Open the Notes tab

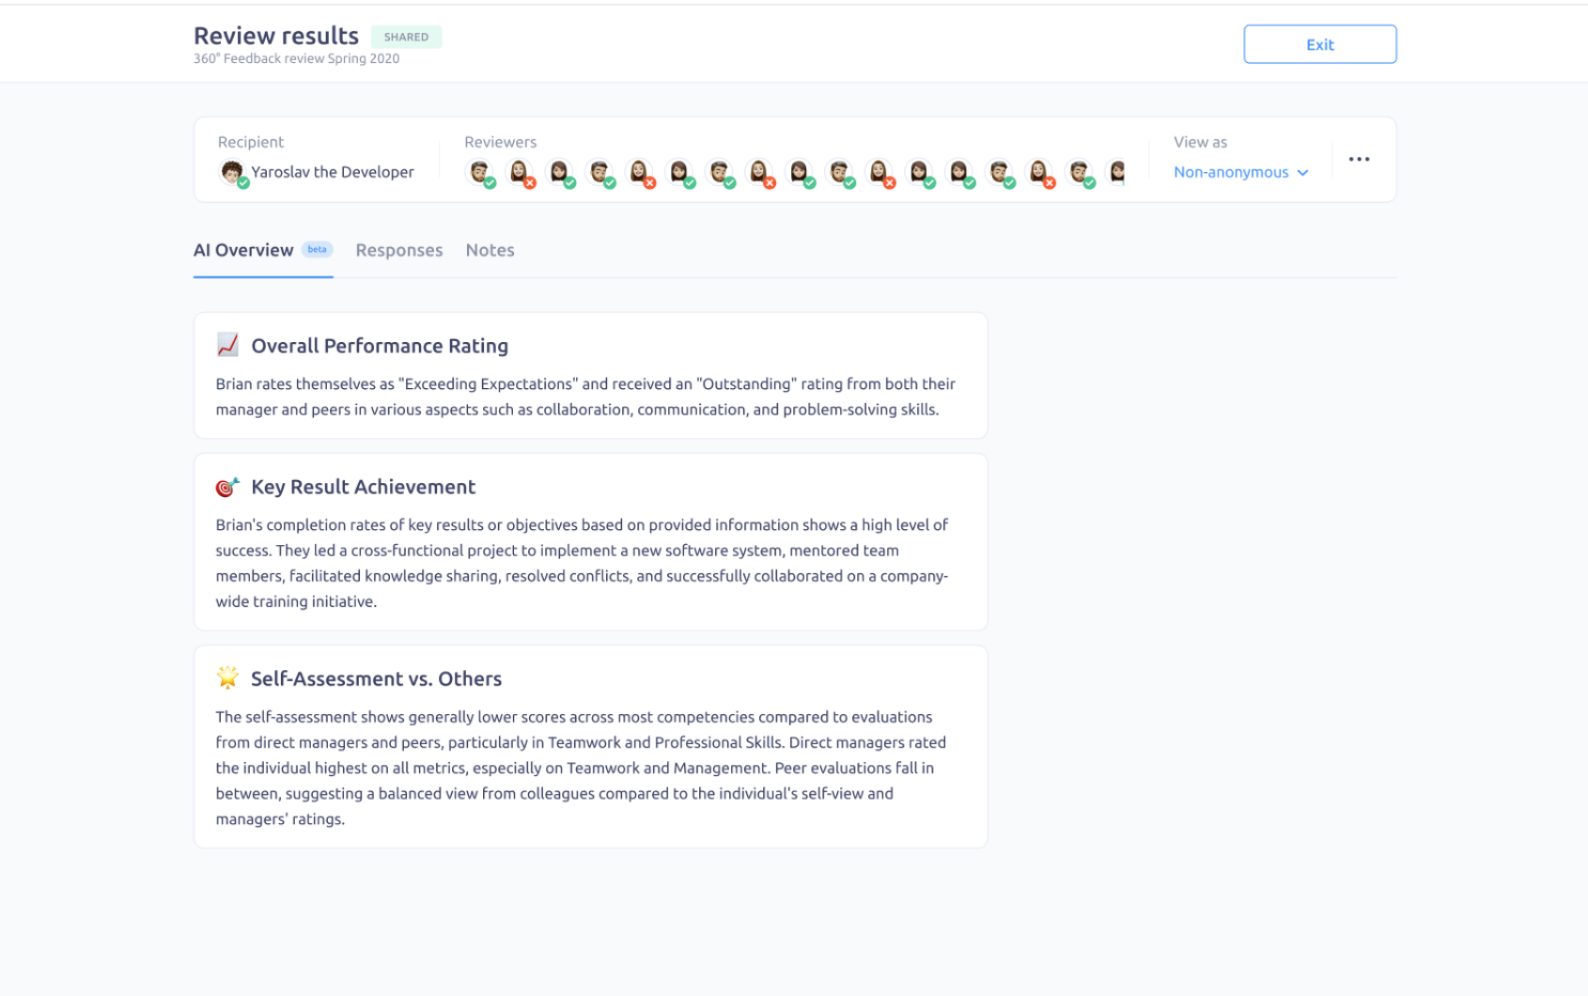pyautogui.click(x=489, y=250)
